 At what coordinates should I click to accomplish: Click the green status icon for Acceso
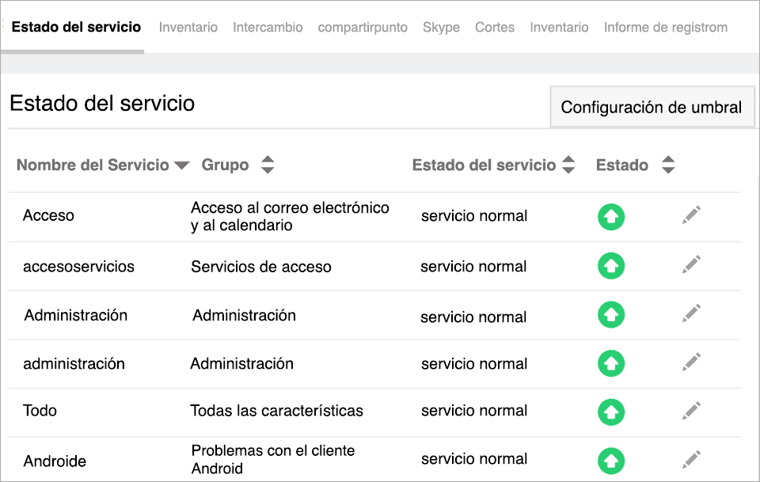point(611,216)
